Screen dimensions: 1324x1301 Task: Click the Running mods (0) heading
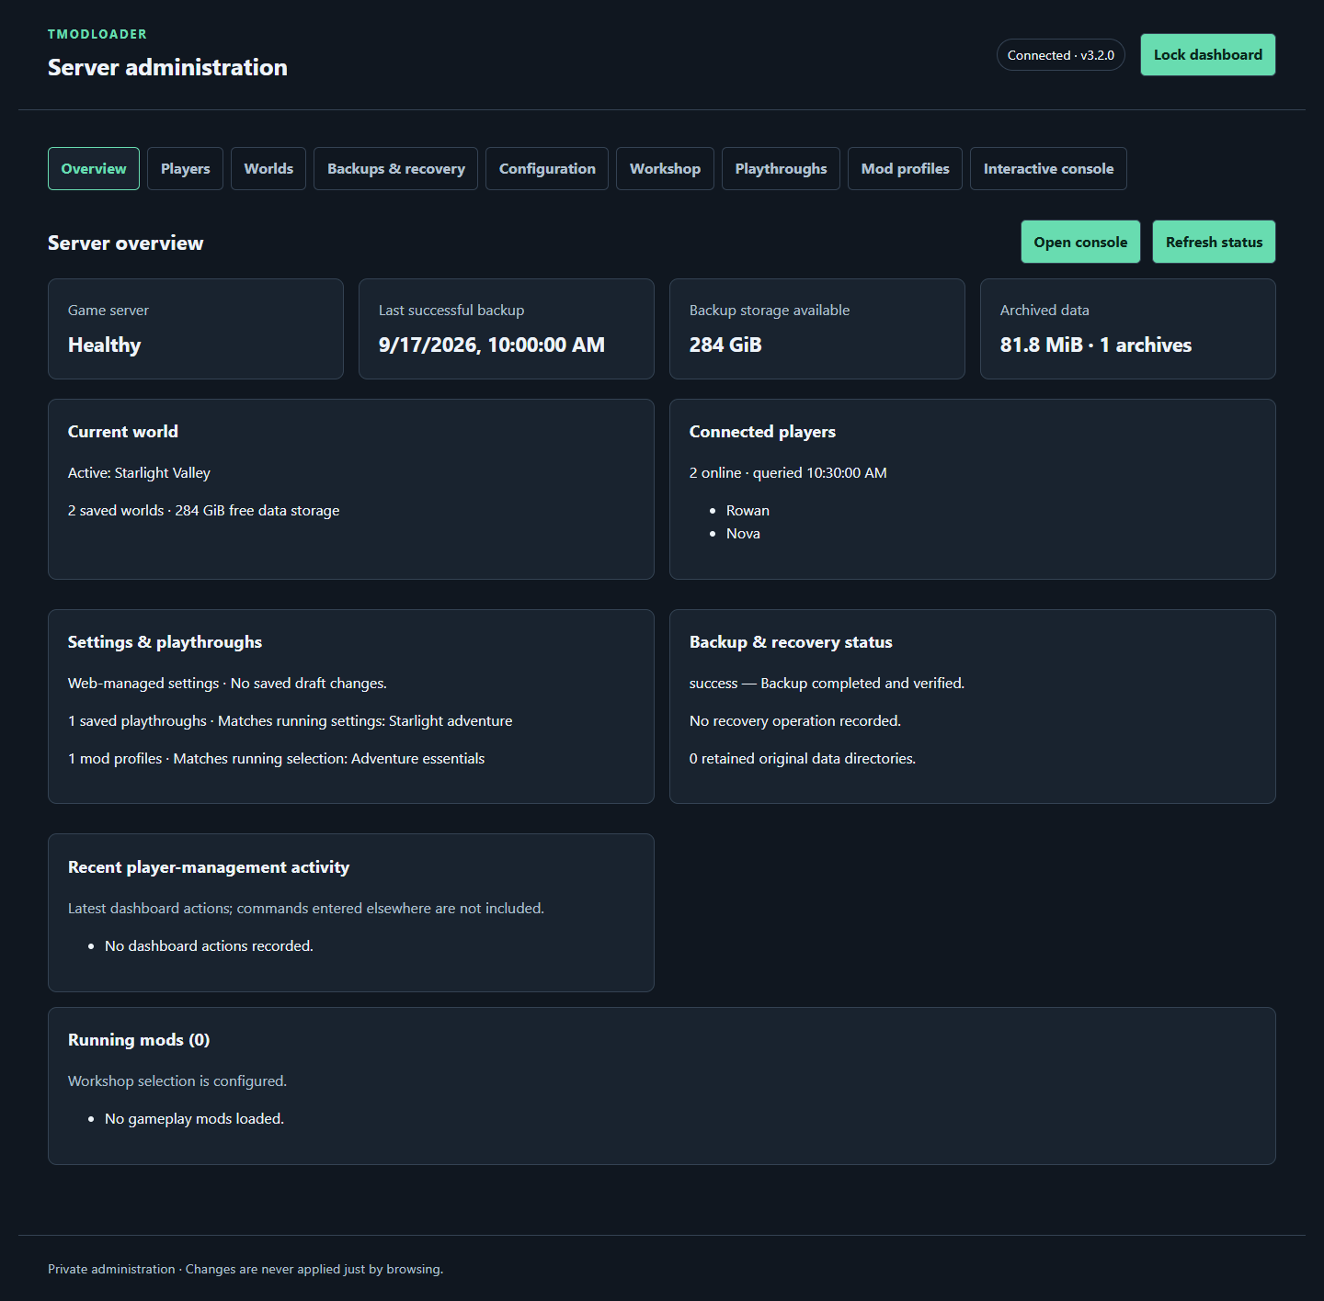139,1040
